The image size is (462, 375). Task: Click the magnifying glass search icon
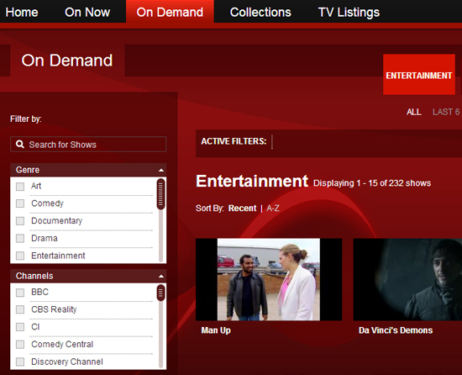20,145
